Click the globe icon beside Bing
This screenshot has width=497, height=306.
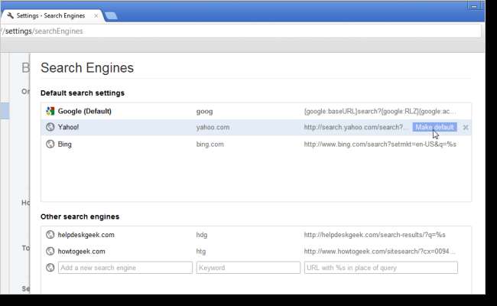[50, 144]
